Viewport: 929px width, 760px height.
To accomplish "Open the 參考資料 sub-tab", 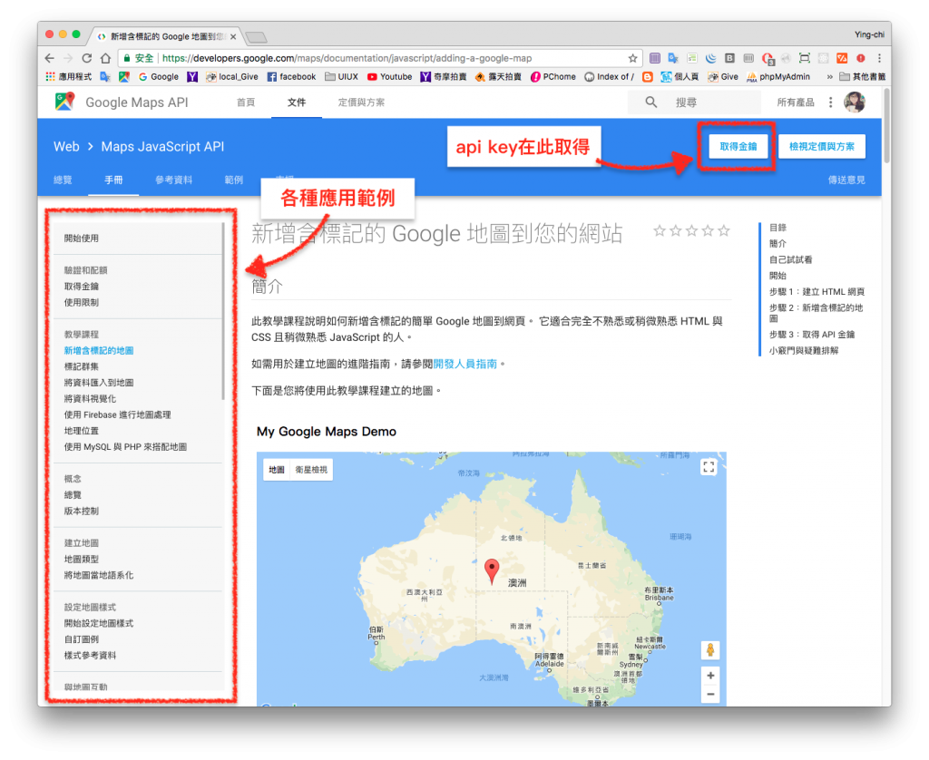I will 173,180.
